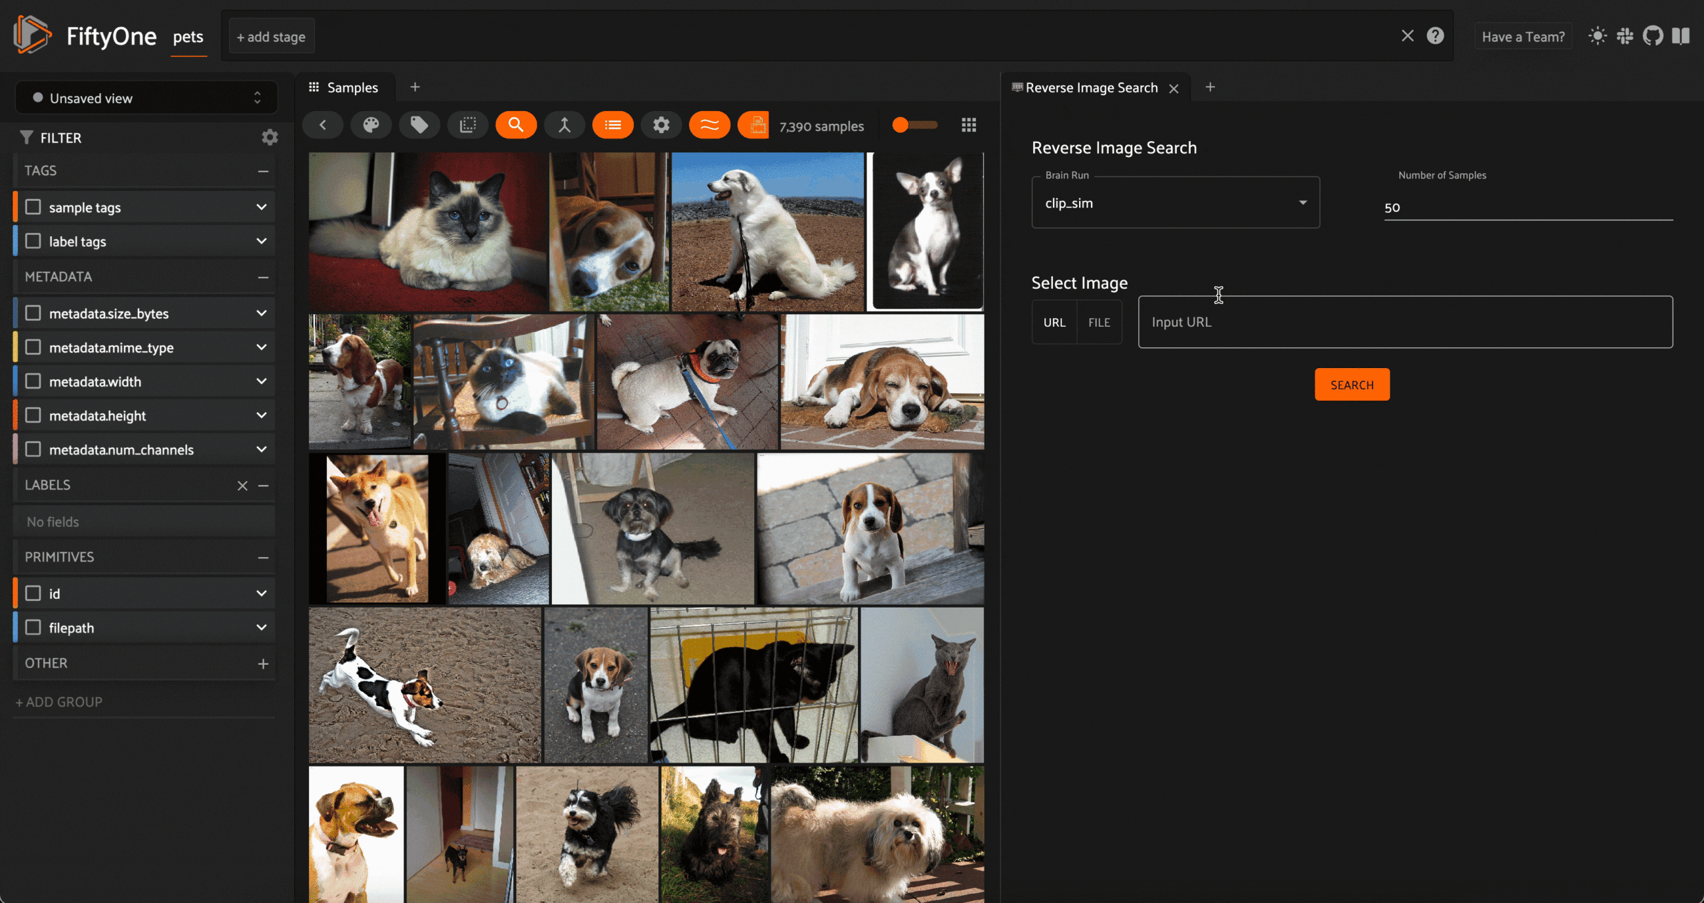Check the sample tags checkbox

click(33, 207)
